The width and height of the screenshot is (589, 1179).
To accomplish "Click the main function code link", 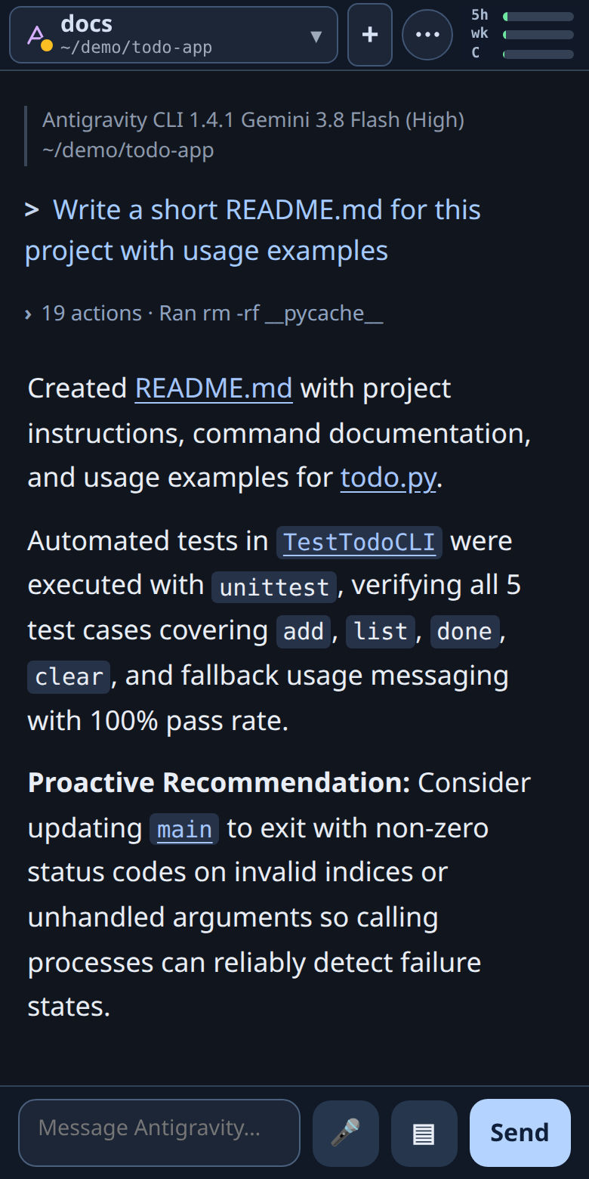I will pyautogui.click(x=184, y=829).
